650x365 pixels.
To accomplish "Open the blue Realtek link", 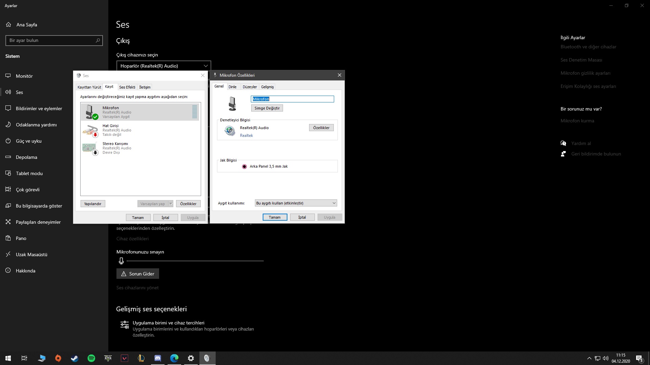I will 246,136.
